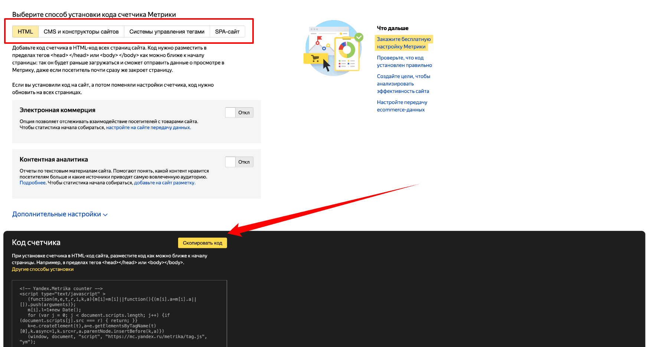Image resolution: width=646 pixels, height=347 pixels.
Task: Open the добавьте на сайт разметку link
Action: coord(164,183)
